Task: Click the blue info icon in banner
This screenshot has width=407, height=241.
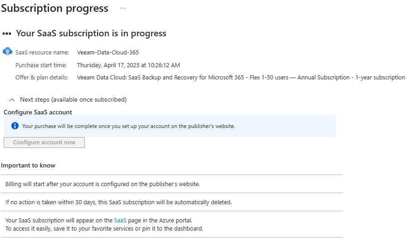Action: click(15, 126)
